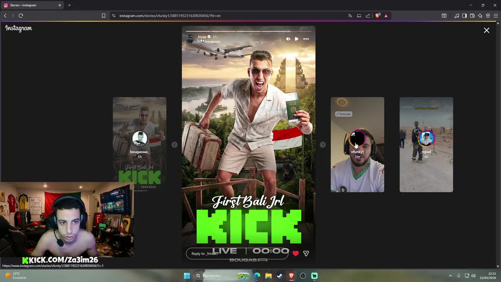This screenshot has height=282, width=501.
Task: Open the Windows Start menu
Action: point(187,276)
